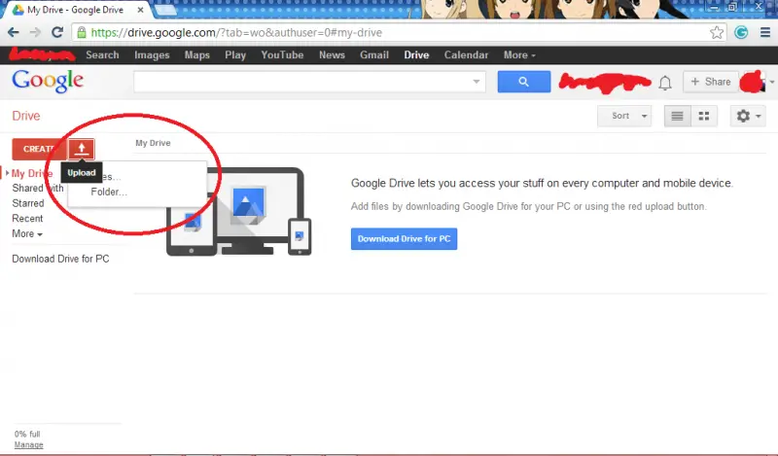778x456 pixels.
Task: Close the My Drive browser tab
Action: pyautogui.click(x=140, y=10)
